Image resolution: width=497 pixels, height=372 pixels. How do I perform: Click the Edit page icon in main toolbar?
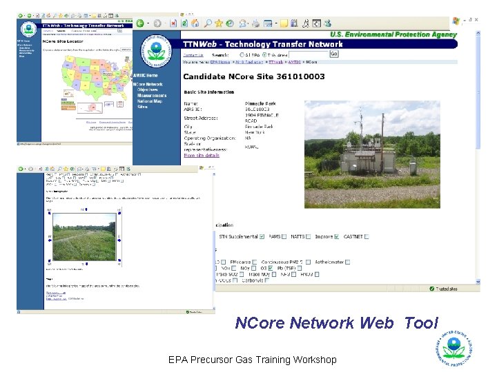click(x=268, y=23)
